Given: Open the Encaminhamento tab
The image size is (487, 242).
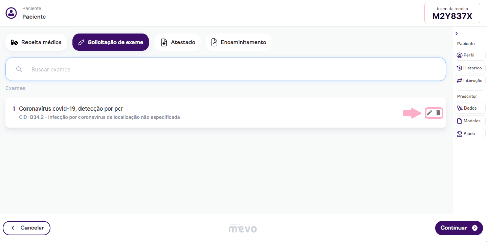Looking at the screenshot, I should [x=239, y=42].
